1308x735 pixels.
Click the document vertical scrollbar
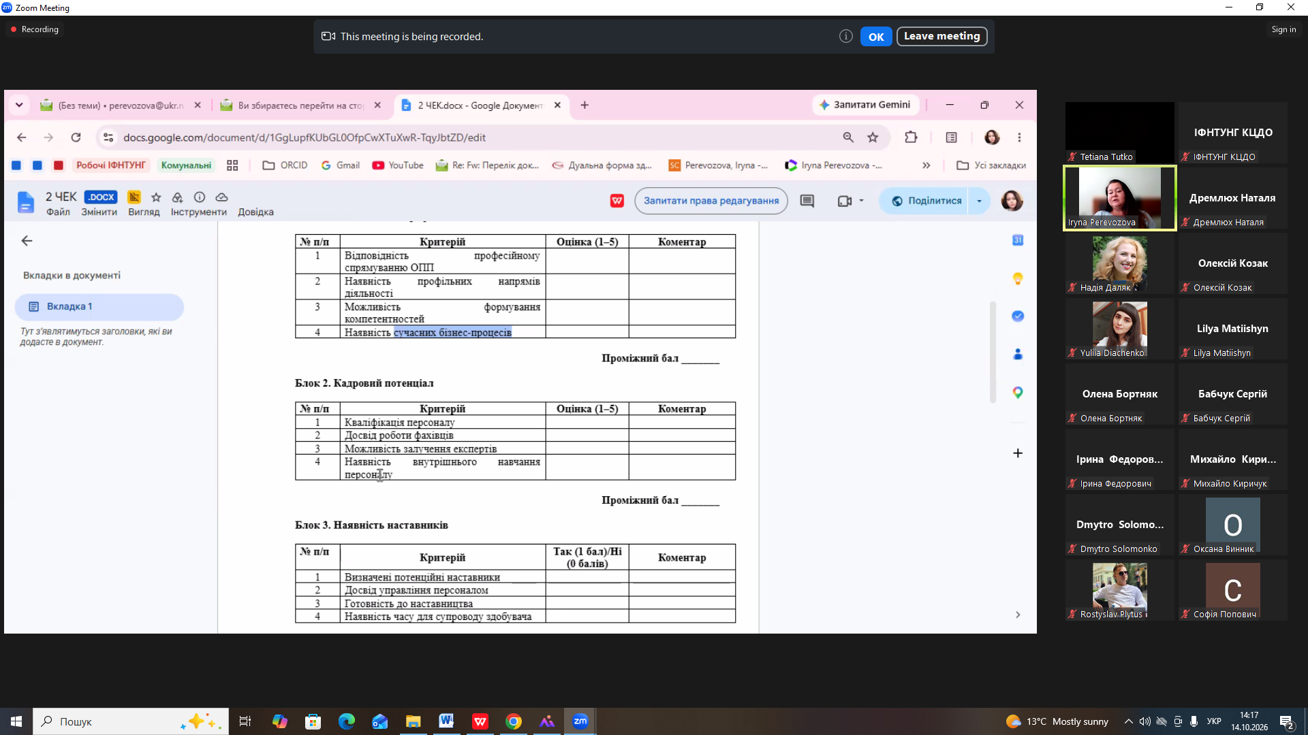993,353
